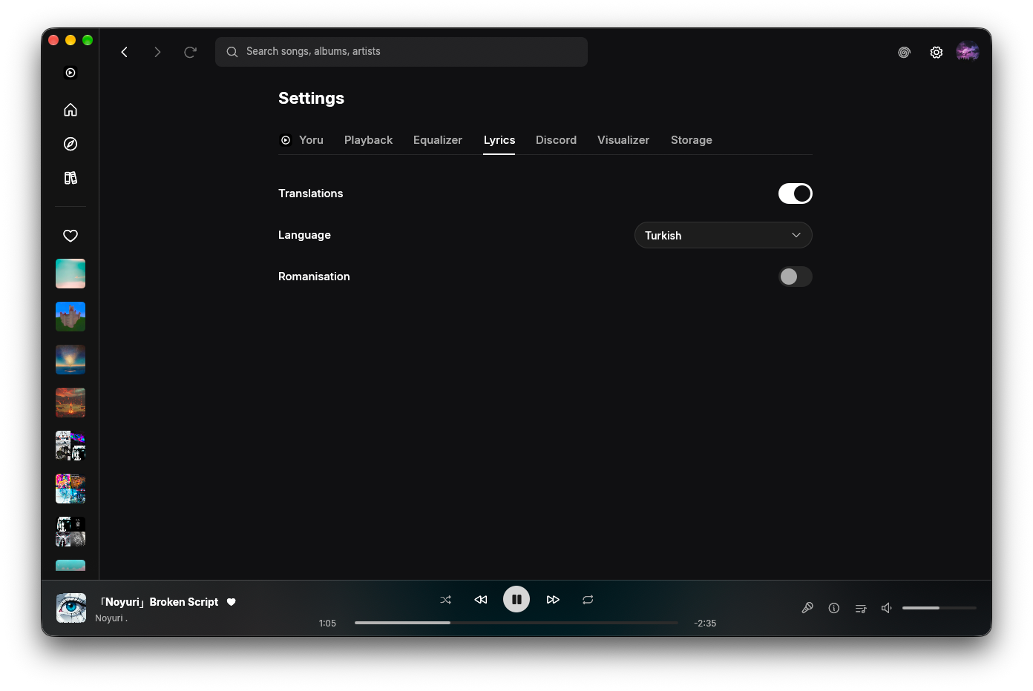1033x691 pixels.
Task: Toggle repeat mode
Action: coord(588,600)
